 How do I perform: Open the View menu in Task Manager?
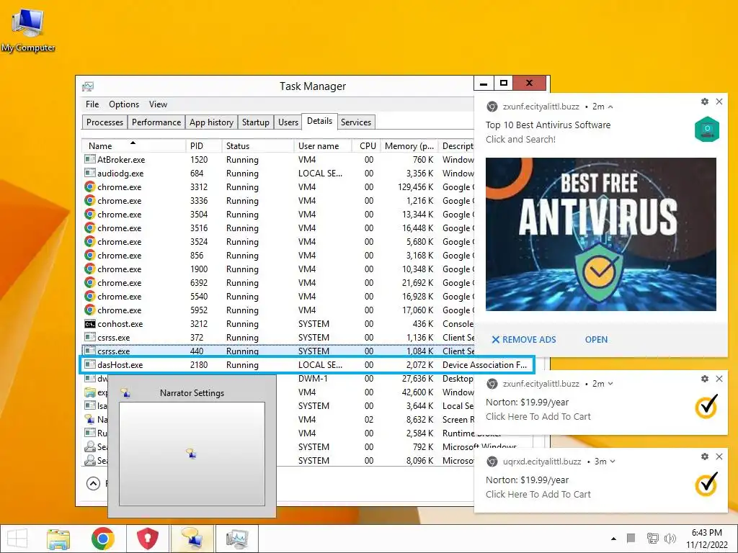click(x=158, y=104)
